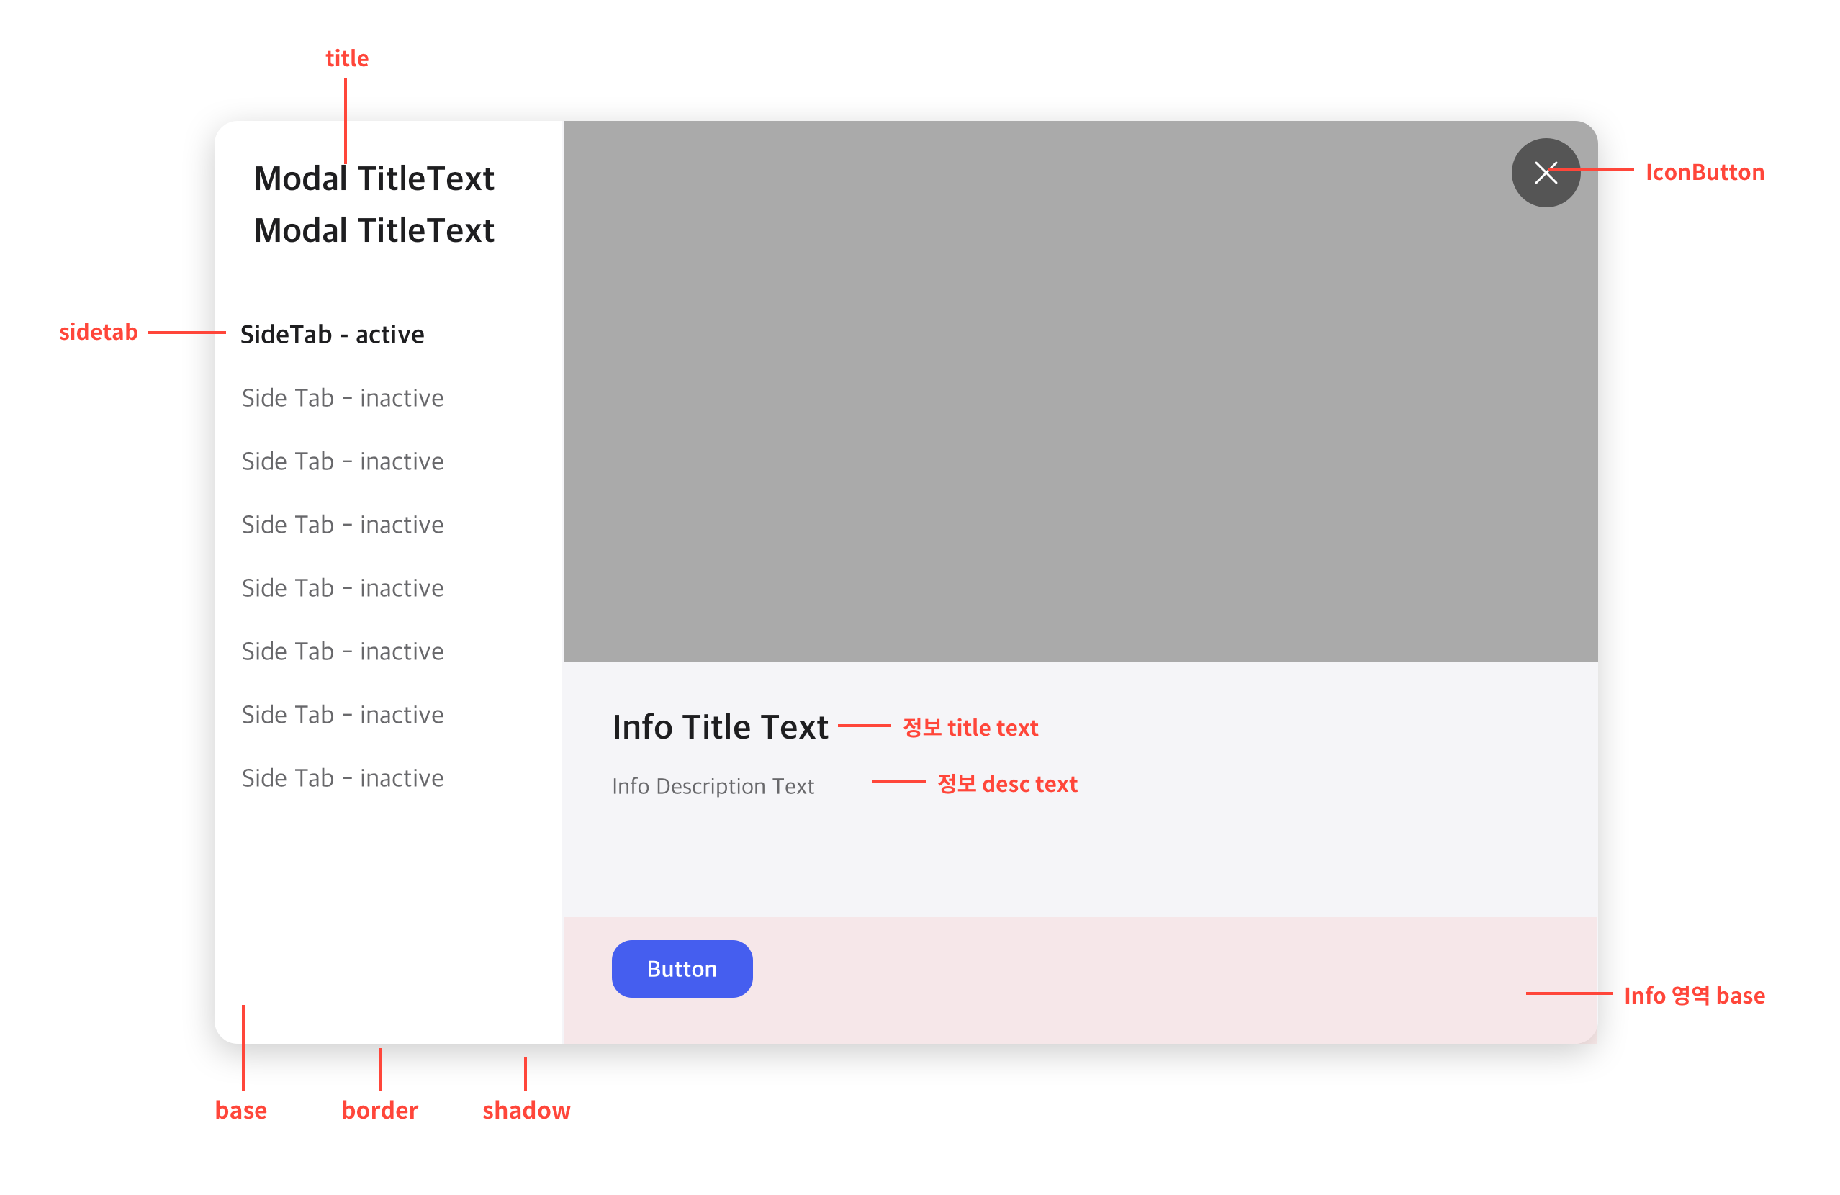The image size is (1840, 1195).
Task: Click the Info Description Text line
Action: pos(712,786)
